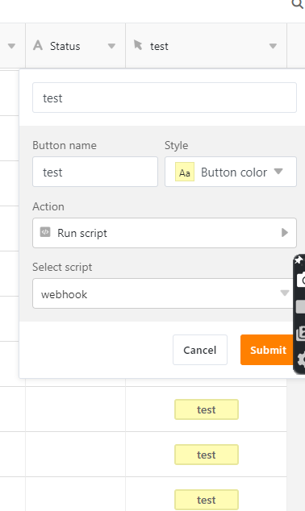Viewport: 305px width, 511px height.
Task: Click the pin icon on side toolbar
Action: [x=299, y=260]
